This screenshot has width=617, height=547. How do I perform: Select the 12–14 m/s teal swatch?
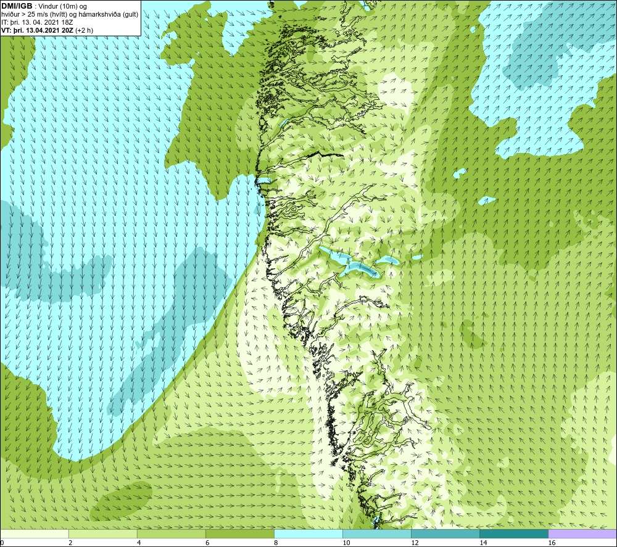(x=445, y=533)
